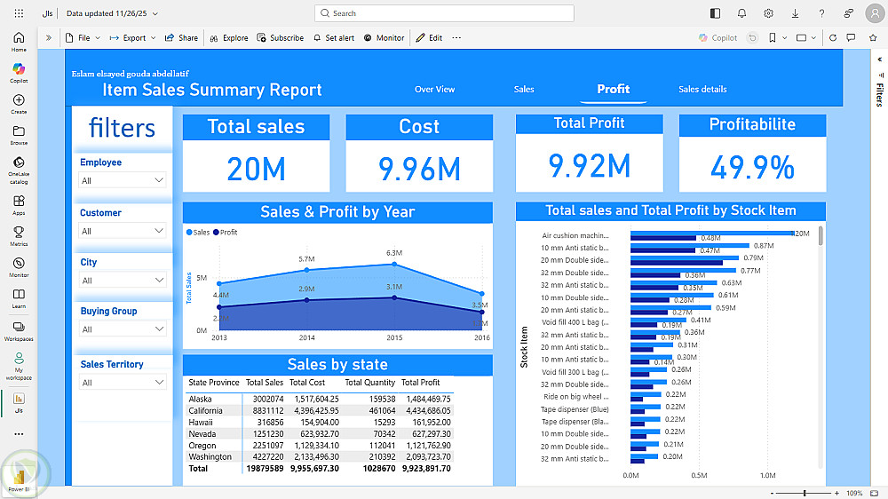Screen dimensions: 888x499
Task: Click the Subscribe button
Action: (x=281, y=38)
